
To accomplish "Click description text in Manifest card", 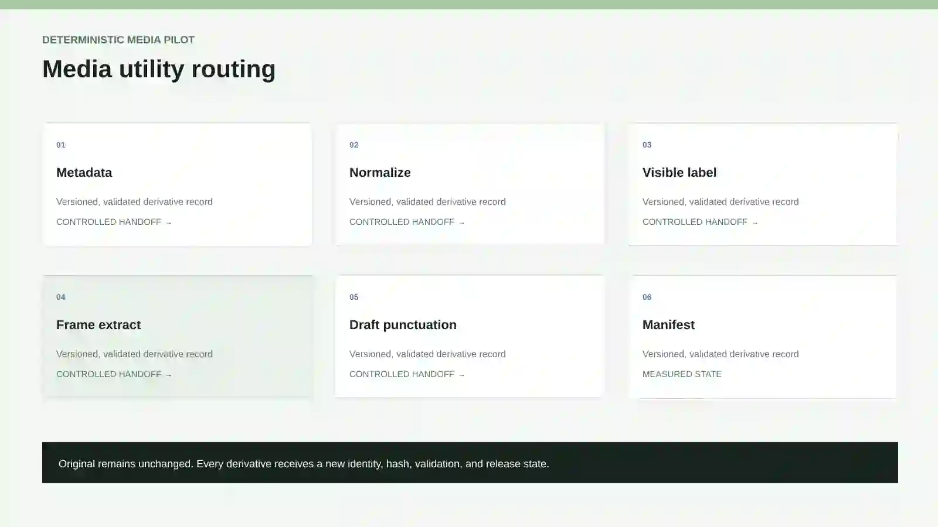I will coord(721,354).
